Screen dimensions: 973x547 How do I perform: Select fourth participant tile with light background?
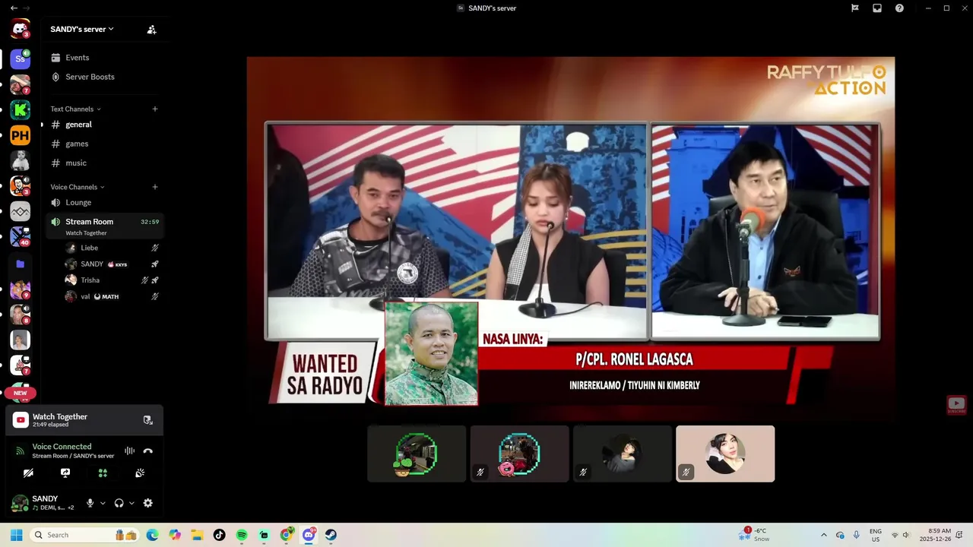[725, 454]
